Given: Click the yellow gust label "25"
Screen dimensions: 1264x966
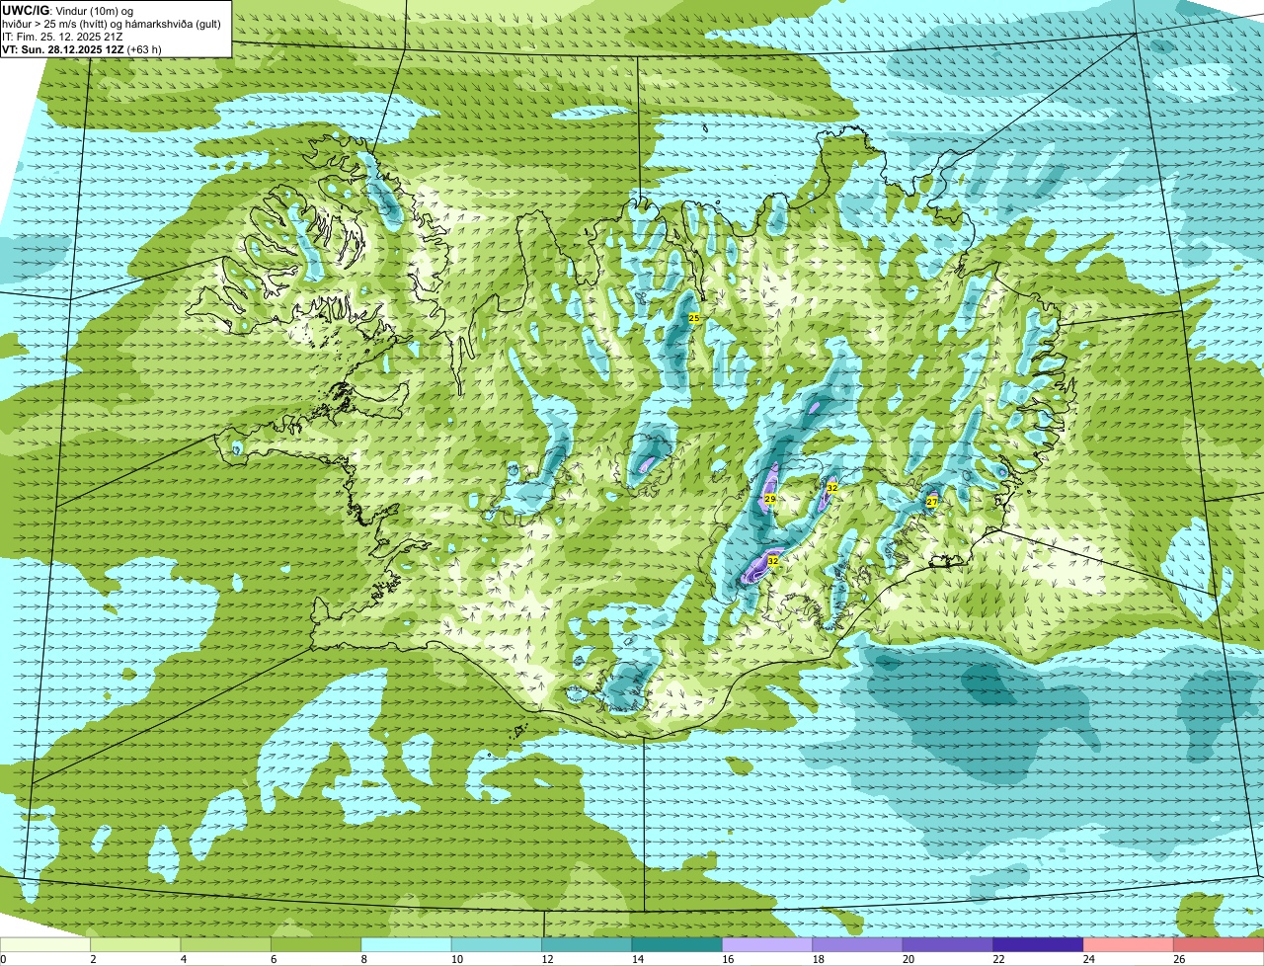Looking at the screenshot, I should point(694,318).
